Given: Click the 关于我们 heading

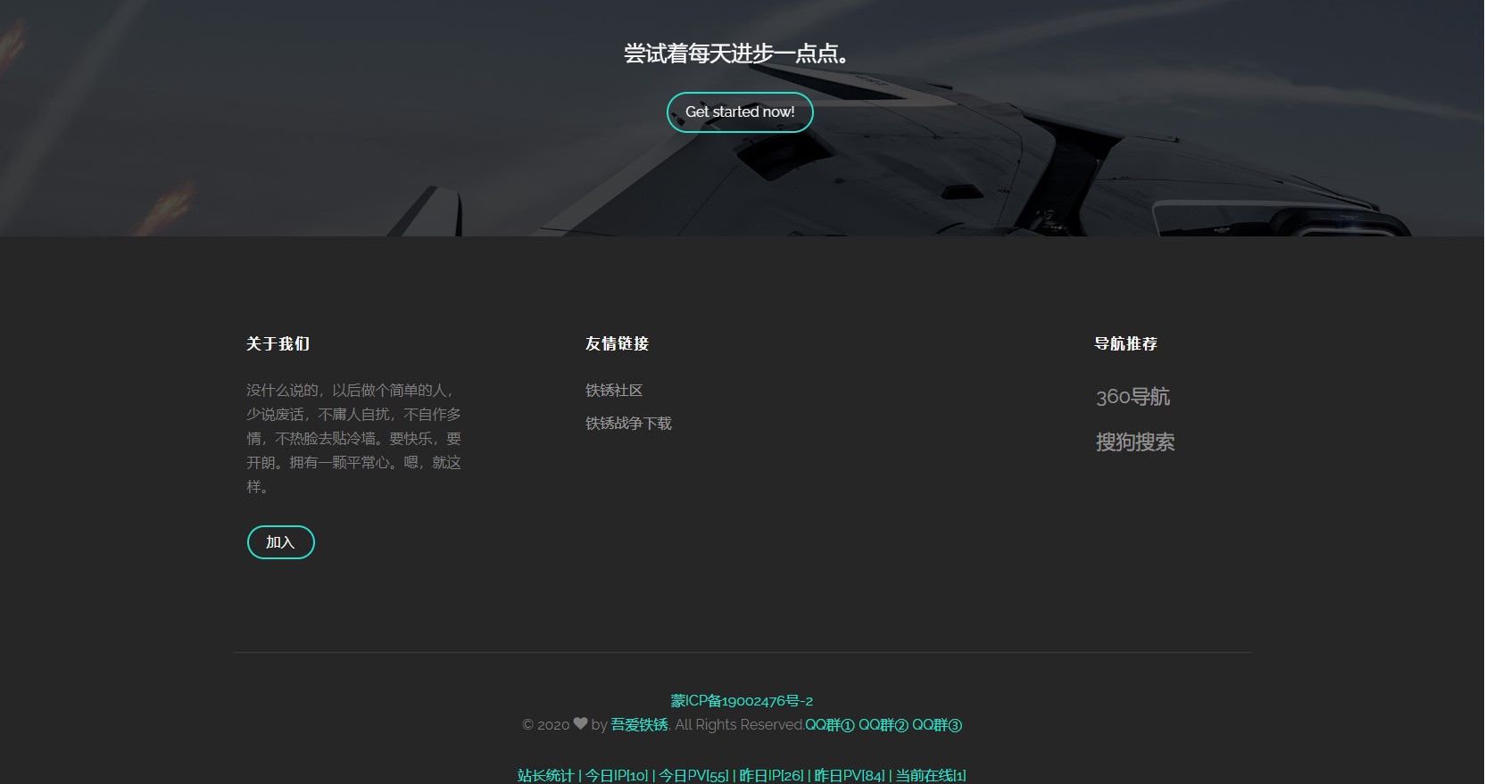Looking at the screenshot, I should [278, 344].
